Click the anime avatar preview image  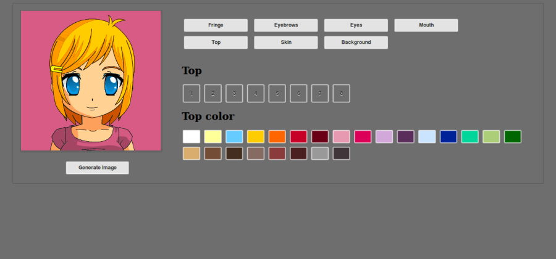click(91, 81)
